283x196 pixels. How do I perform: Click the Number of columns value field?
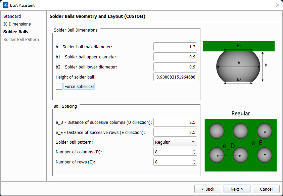coord(173,152)
